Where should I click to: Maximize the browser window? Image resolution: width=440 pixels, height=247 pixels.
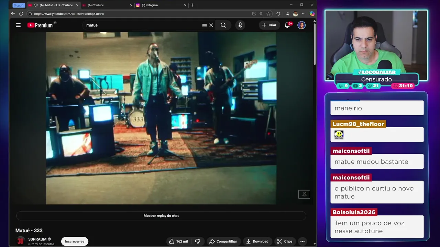[301, 5]
